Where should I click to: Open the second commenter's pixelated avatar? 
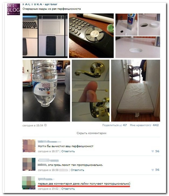29,164
